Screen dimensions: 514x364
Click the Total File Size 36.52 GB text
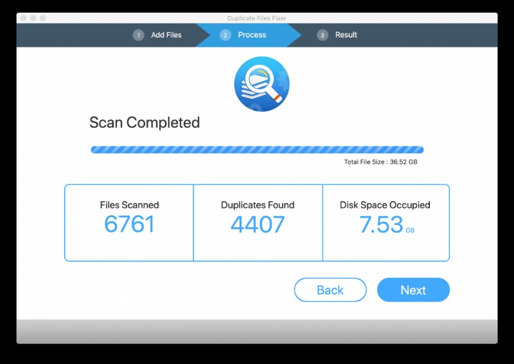[x=380, y=162]
